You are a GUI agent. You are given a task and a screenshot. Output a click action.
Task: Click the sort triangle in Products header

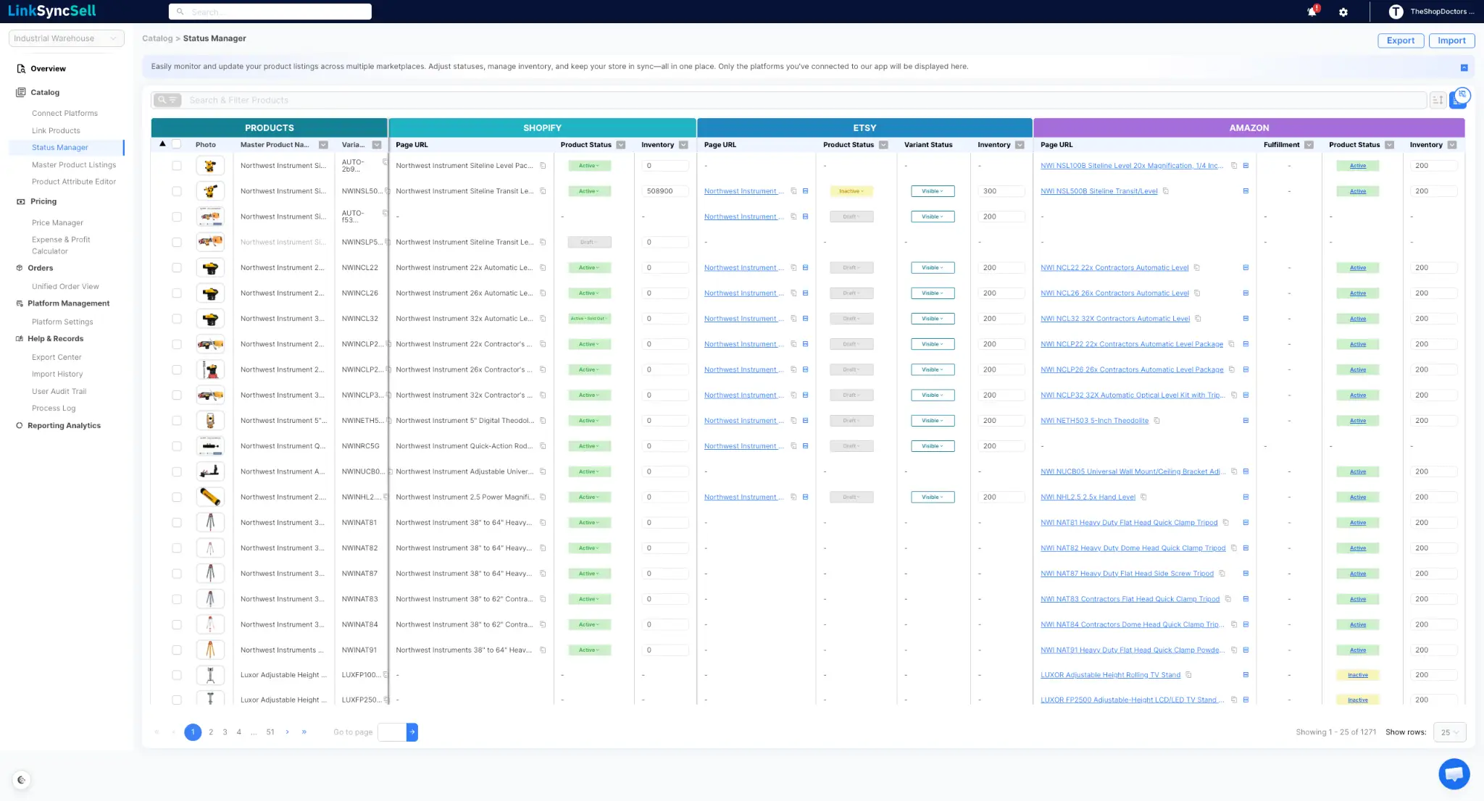coord(163,144)
